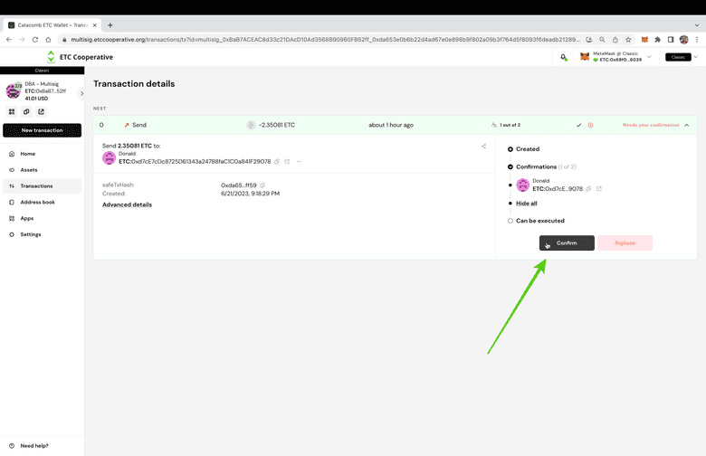Click the New transaction button
Image resolution: width=706 pixels, height=456 pixels.
coord(42,130)
